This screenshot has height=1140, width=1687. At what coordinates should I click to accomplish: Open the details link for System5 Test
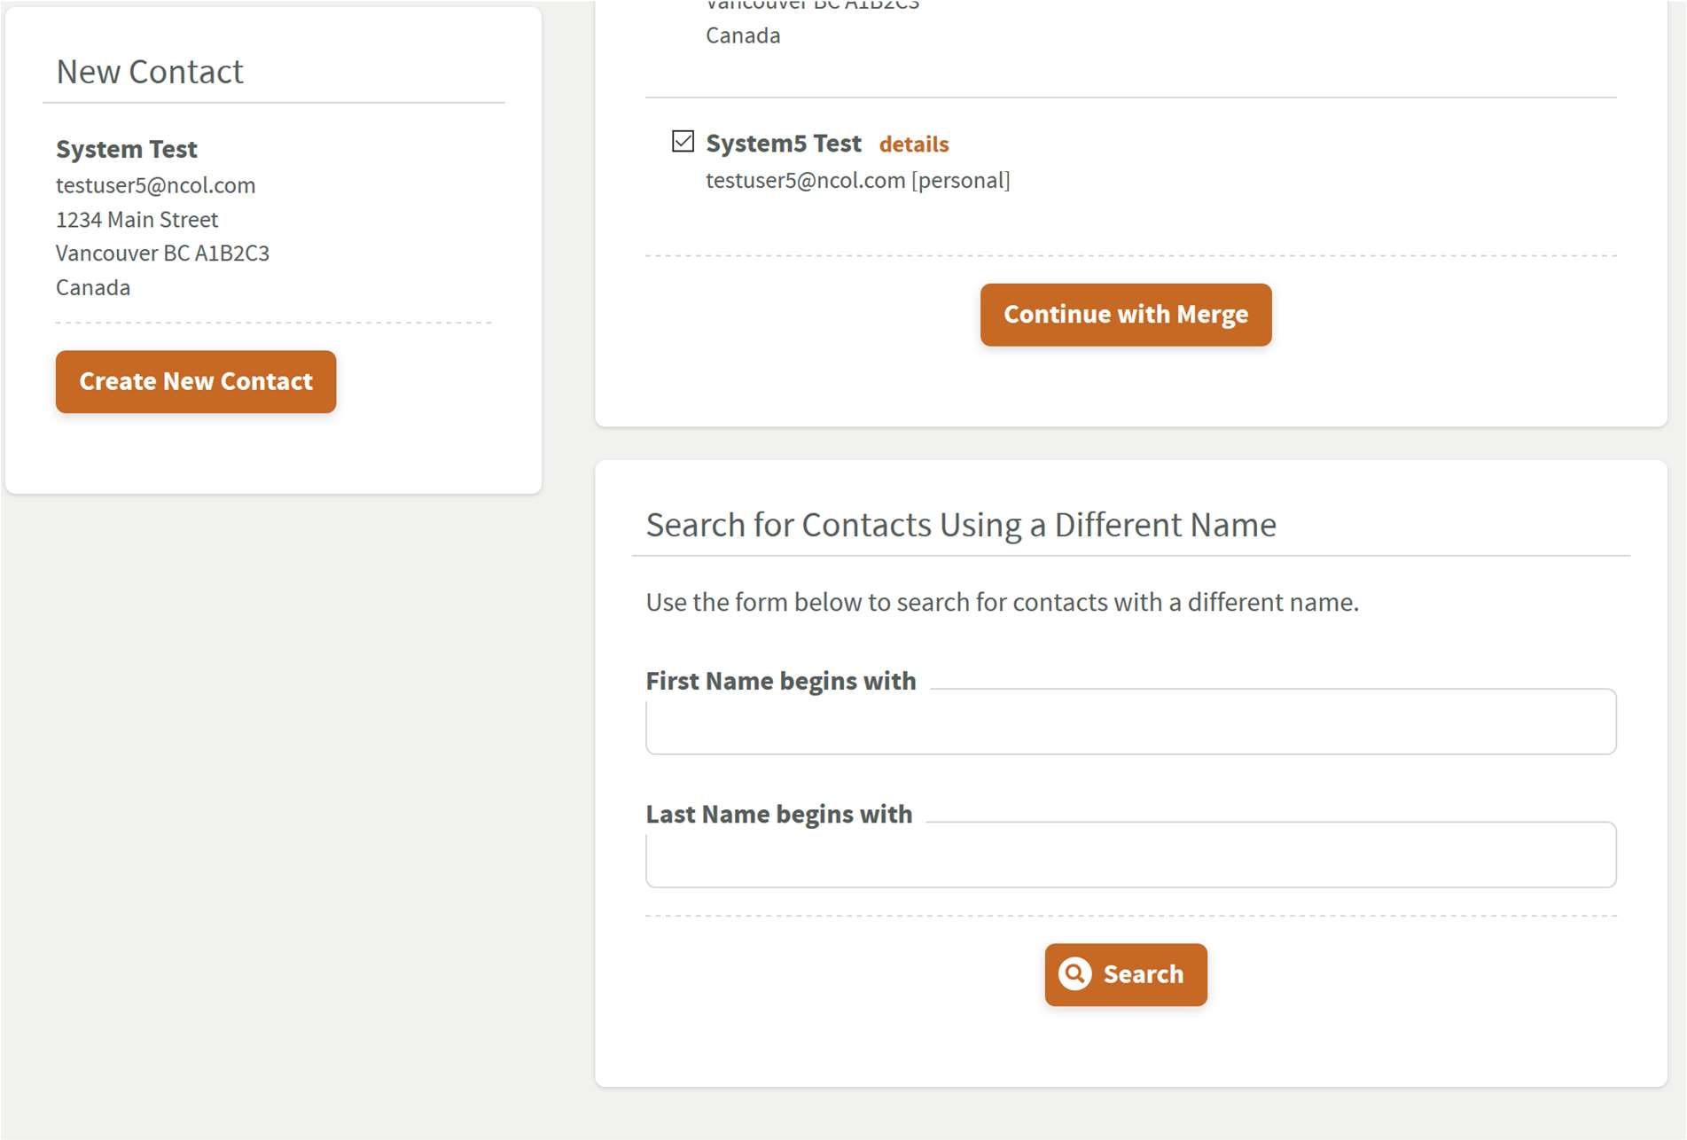point(912,144)
